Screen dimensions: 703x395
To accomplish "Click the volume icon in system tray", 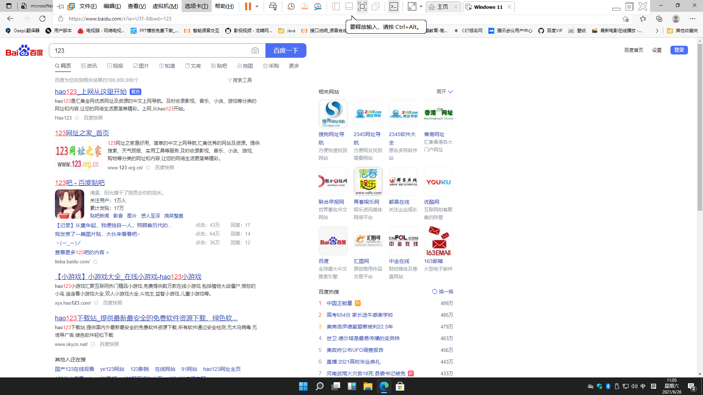I will point(634,386).
